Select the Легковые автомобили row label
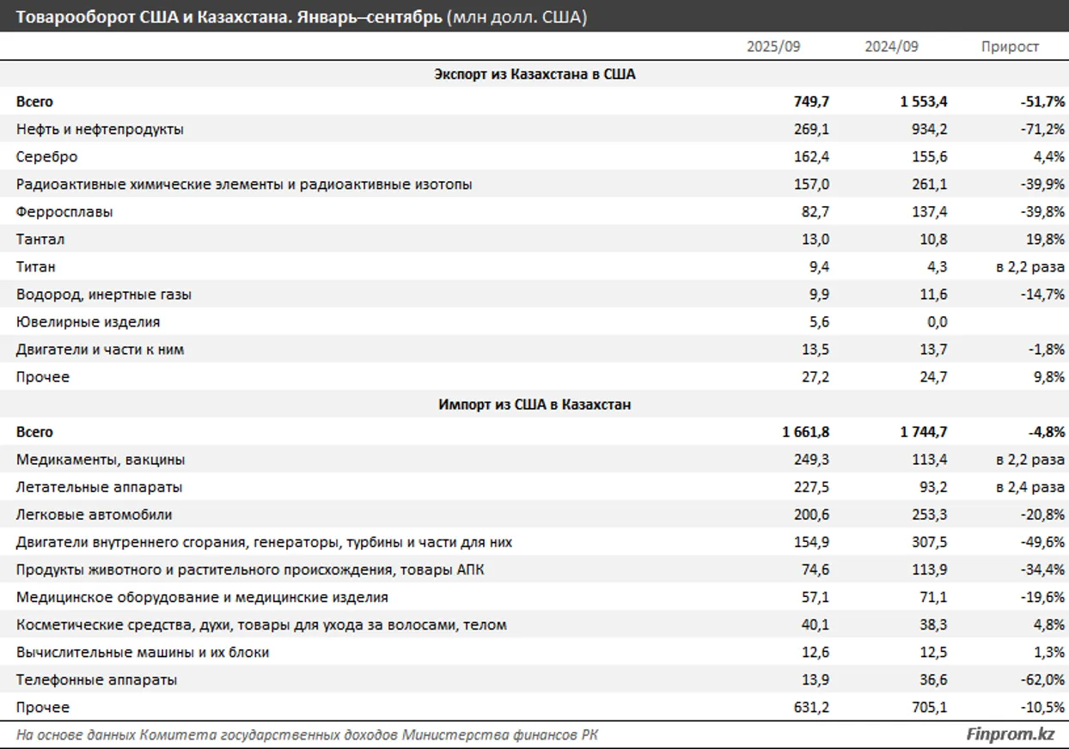Viewport: 1069px width, 749px height. tap(94, 515)
